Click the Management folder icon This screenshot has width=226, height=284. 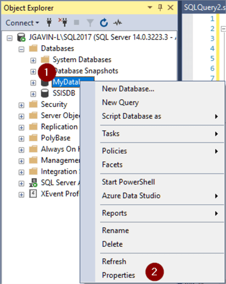point(33,160)
